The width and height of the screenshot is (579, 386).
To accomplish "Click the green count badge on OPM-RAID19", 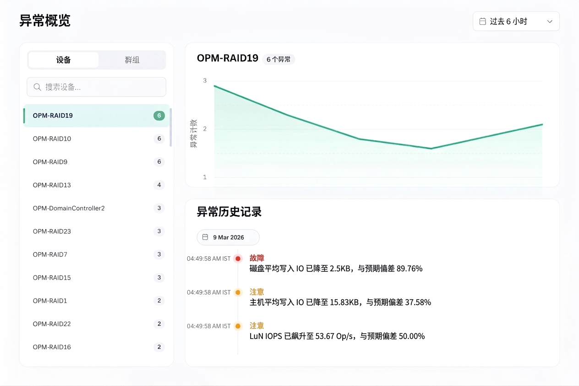I will (x=159, y=116).
